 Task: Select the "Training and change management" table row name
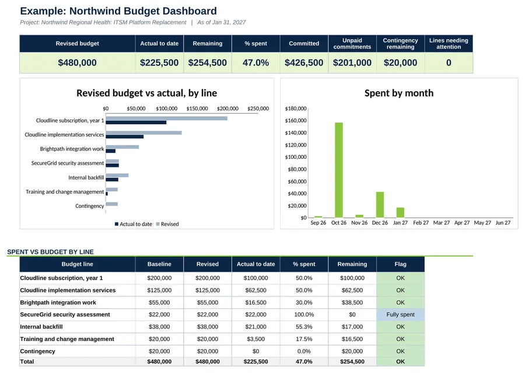click(x=67, y=339)
